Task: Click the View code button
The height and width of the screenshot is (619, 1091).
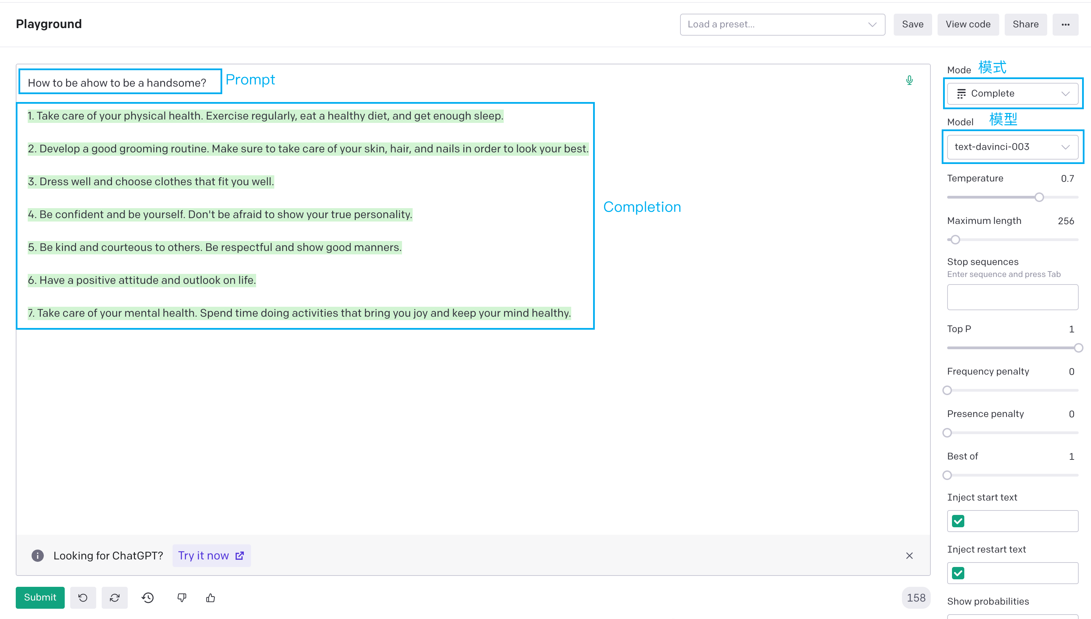Action: click(x=968, y=25)
